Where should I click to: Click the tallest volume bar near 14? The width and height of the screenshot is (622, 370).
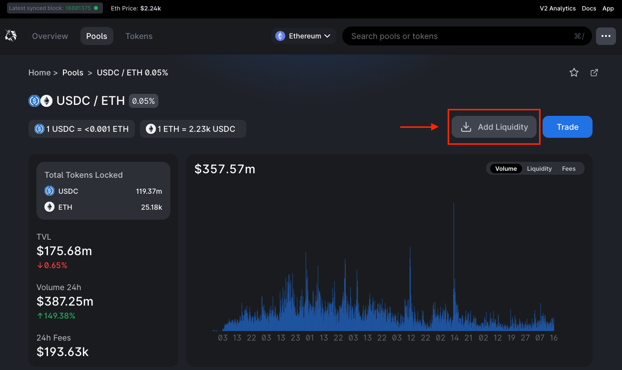pos(454,267)
